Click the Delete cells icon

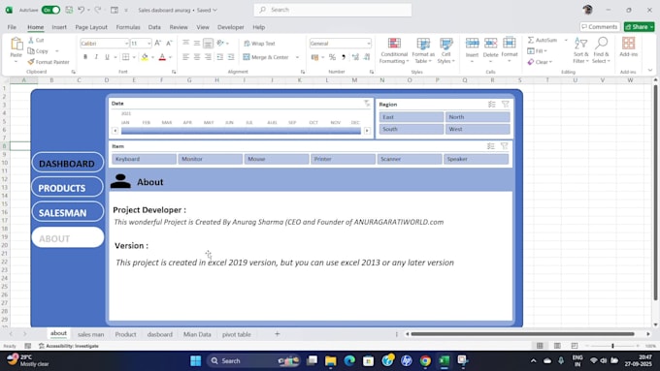tap(490, 43)
